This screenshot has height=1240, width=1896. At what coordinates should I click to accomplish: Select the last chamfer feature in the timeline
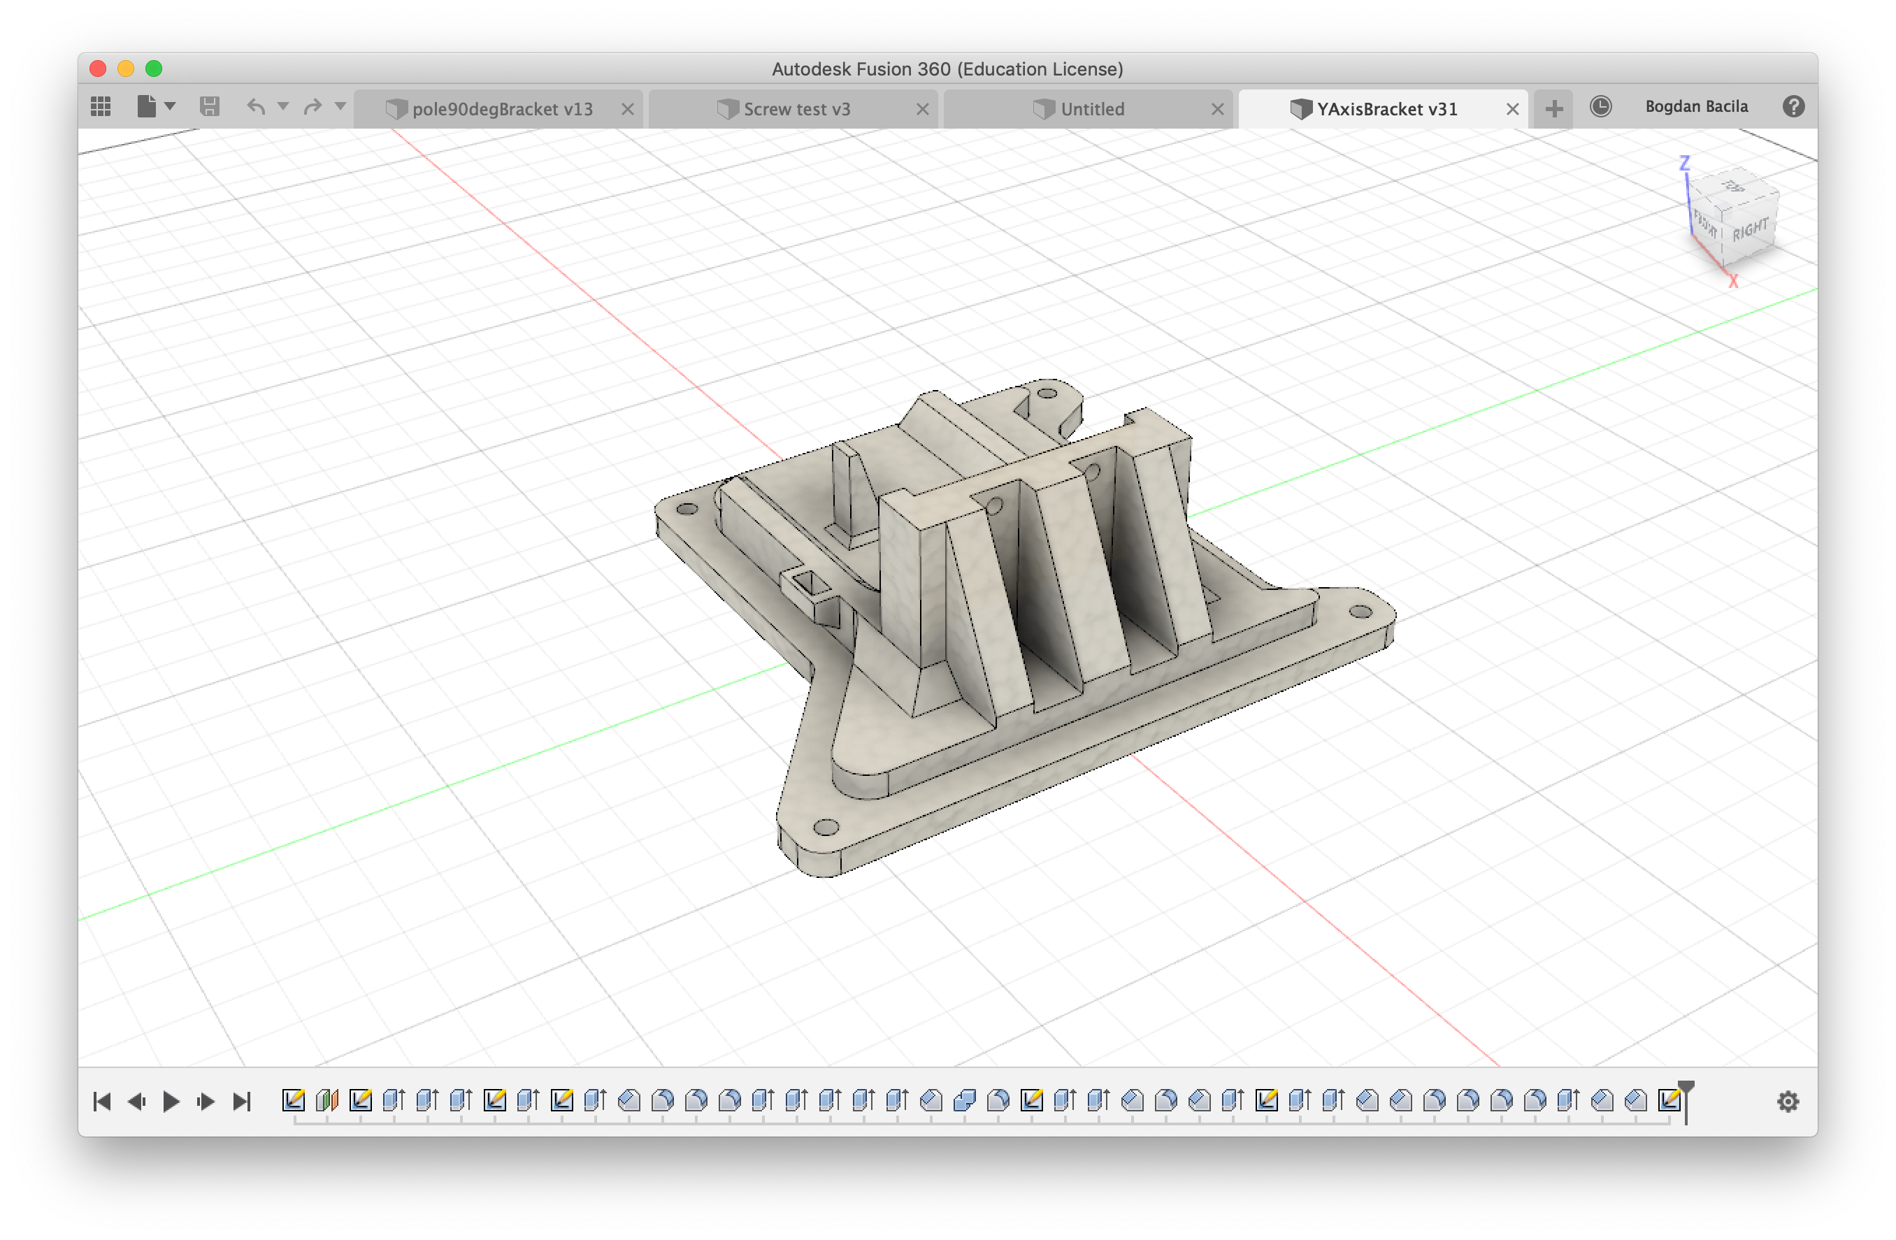[x=1635, y=1100]
